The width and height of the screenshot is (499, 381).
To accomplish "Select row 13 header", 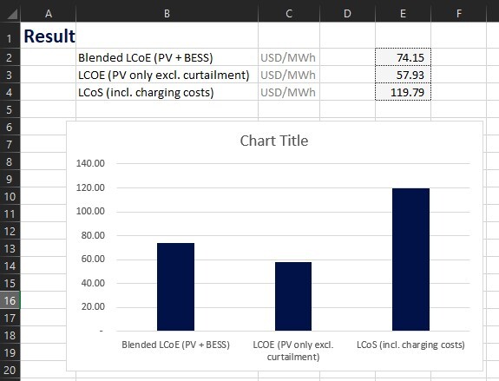I will click(10, 248).
